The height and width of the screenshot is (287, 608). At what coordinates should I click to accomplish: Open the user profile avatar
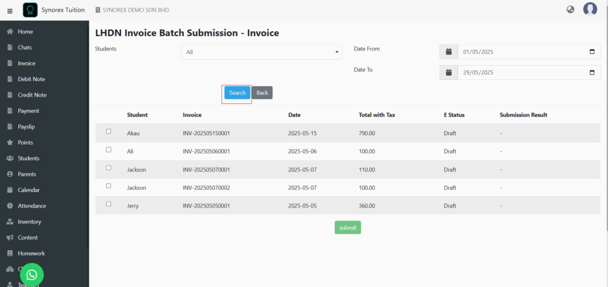tap(590, 9)
